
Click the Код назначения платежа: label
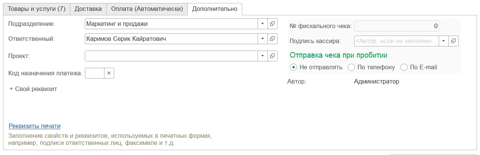pos(45,73)
